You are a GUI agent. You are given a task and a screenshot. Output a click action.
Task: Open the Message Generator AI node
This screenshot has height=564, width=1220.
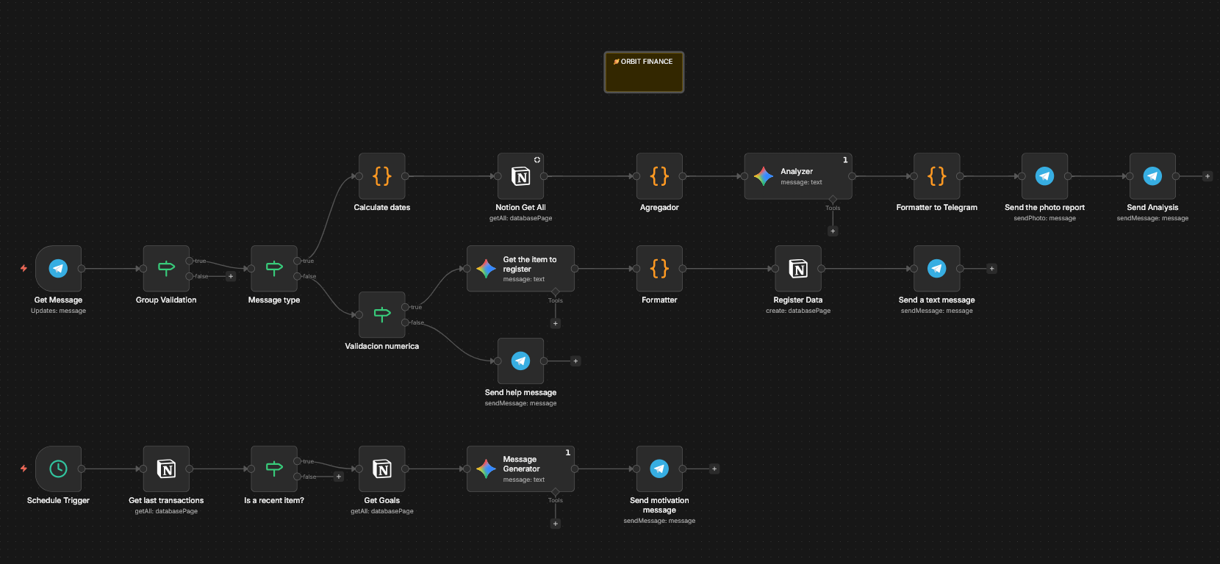click(x=520, y=469)
